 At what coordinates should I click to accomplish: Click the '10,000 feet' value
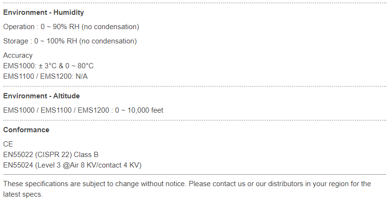(x=145, y=110)
